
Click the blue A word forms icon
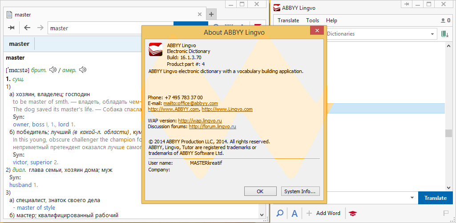pyautogui.click(x=295, y=213)
